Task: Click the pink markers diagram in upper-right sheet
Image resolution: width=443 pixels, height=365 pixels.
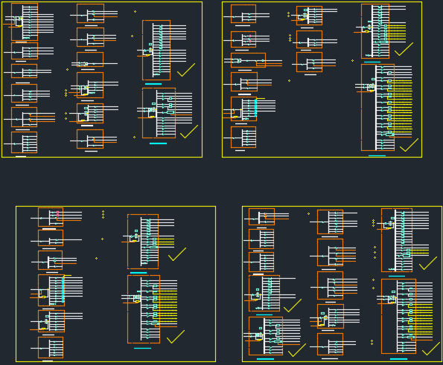Action: pos(243,39)
